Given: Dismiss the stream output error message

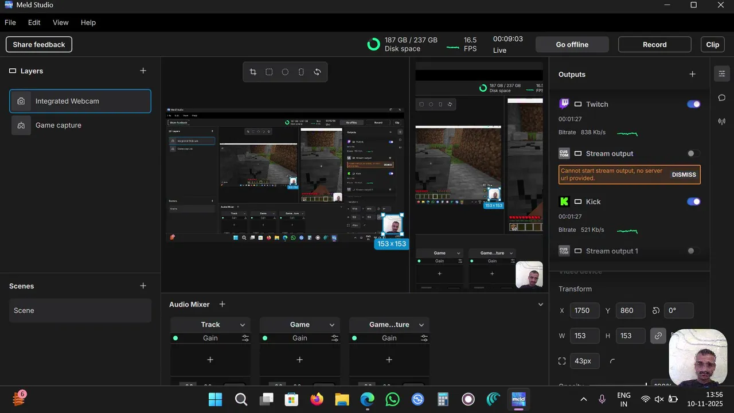Looking at the screenshot, I should point(684,174).
